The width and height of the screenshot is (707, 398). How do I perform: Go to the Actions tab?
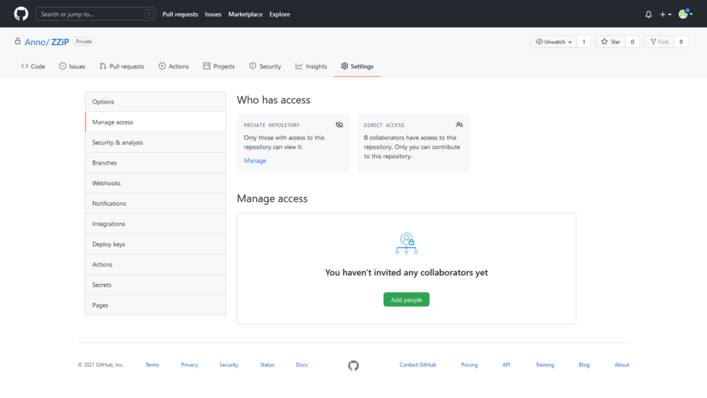click(x=173, y=66)
